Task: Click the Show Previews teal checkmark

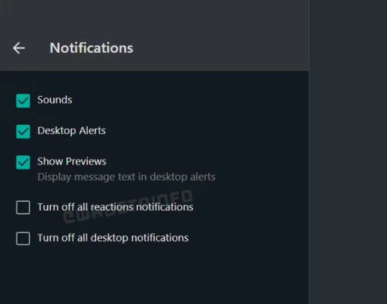Action: click(23, 162)
